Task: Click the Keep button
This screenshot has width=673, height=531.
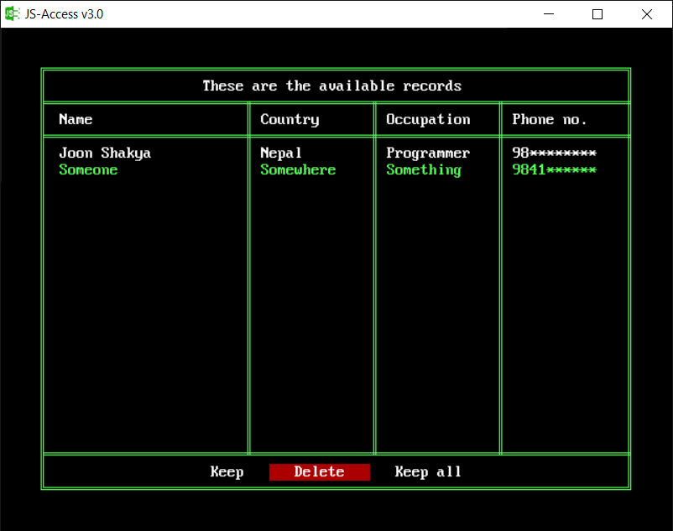Action: click(227, 471)
